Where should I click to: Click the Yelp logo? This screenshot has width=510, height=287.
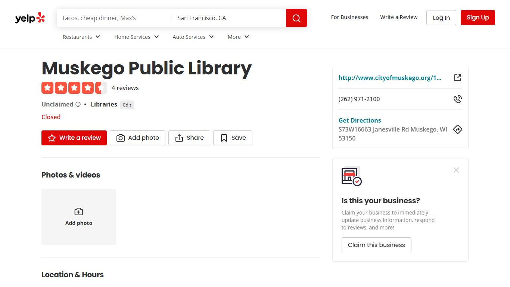point(30,18)
